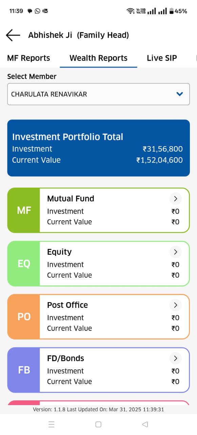The image size is (197, 435).
Task: Open the CHARULATA RENAVIKAR member selector
Action: [98, 94]
